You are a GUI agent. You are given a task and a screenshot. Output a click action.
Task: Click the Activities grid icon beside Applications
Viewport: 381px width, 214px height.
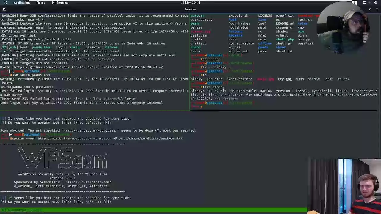(6, 3)
